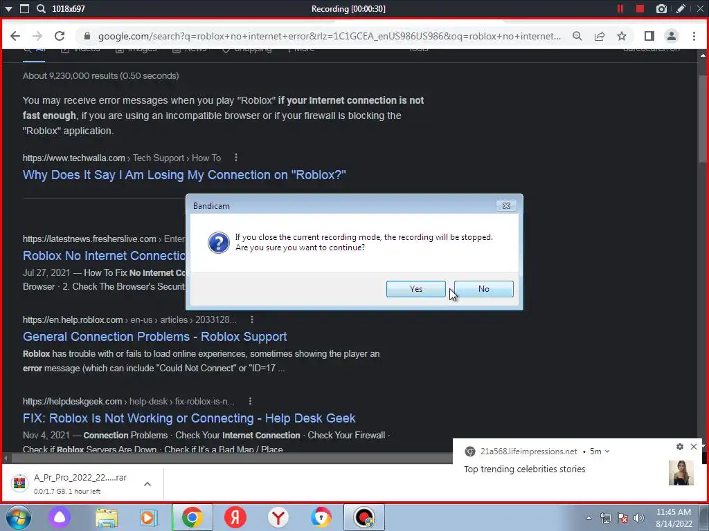Share this page icon in address bar

(600, 36)
